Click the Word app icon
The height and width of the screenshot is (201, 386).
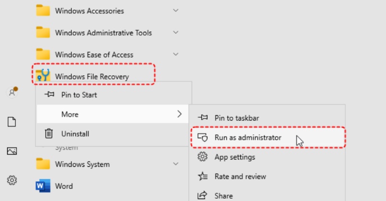[43, 186]
